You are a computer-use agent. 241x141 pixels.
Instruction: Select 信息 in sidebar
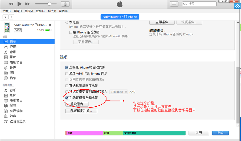(x=27, y=78)
